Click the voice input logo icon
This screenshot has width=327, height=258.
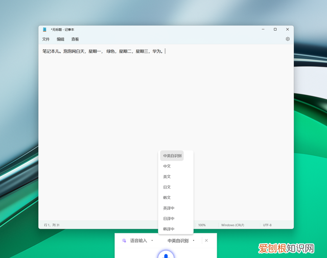click(x=124, y=241)
